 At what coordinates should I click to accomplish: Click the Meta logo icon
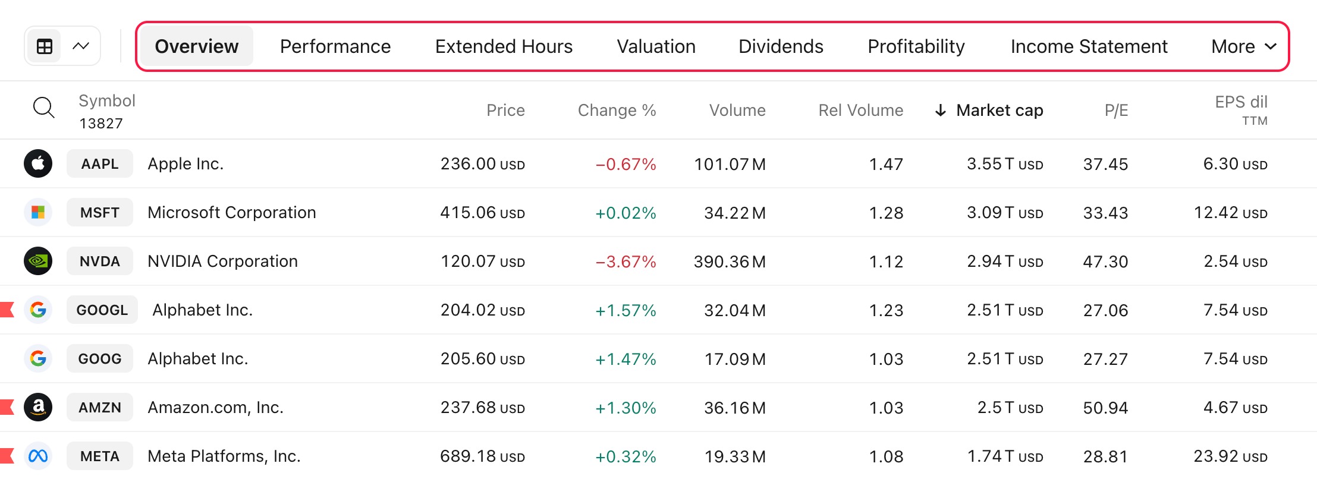38,456
